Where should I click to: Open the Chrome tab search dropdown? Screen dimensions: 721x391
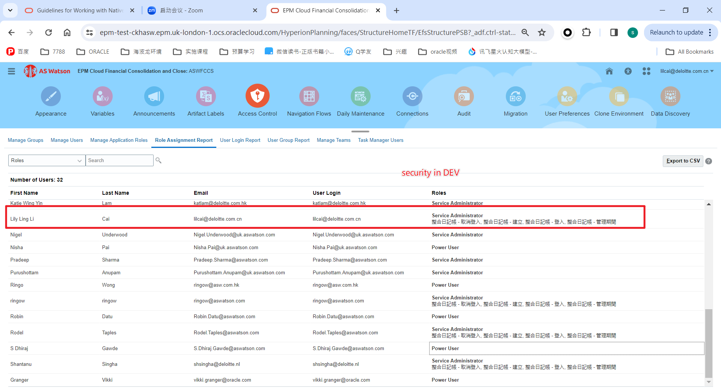pyautogui.click(x=10, y=10)
